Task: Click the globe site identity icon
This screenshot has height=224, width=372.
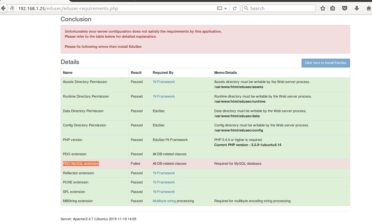Action: pos(12,9)
